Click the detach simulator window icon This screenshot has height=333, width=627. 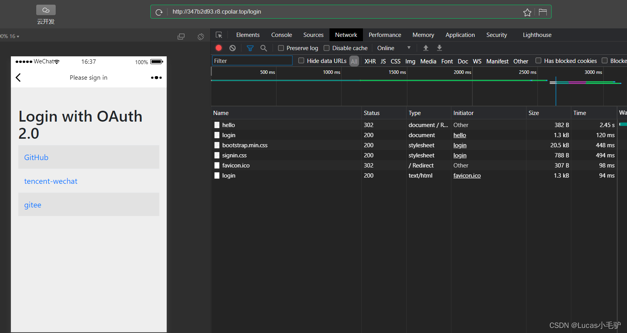click(x=181, y=37)
